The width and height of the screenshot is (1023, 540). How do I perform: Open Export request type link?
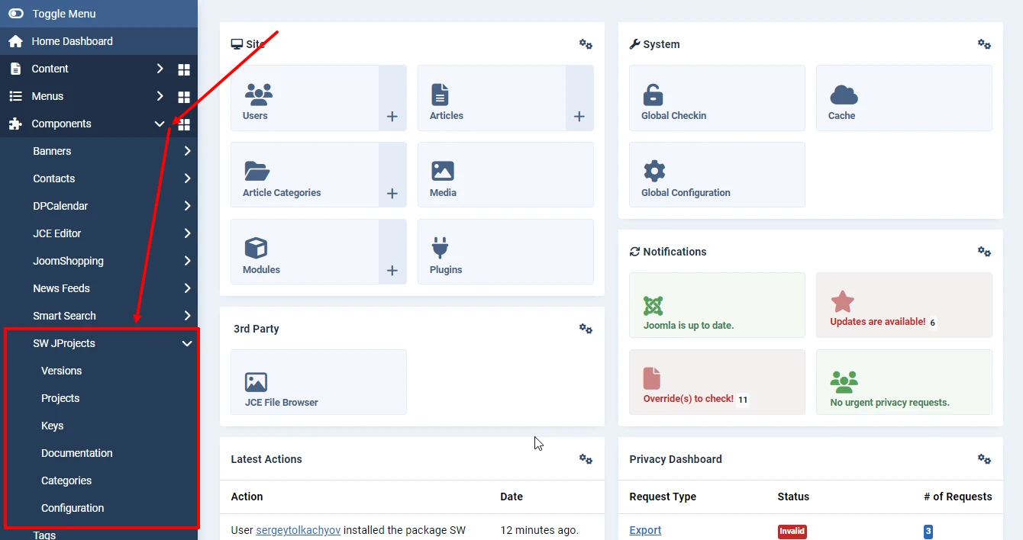tap(645, 530)
